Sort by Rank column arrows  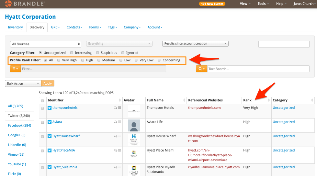(x=269, y=100)
